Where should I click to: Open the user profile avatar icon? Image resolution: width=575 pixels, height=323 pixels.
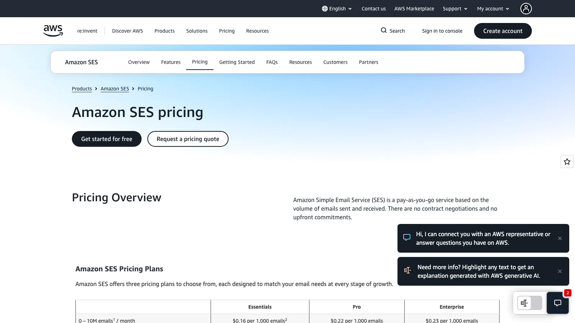pyautogui.click(x=526, y=9)
